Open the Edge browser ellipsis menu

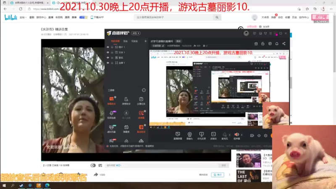(331, 9)
